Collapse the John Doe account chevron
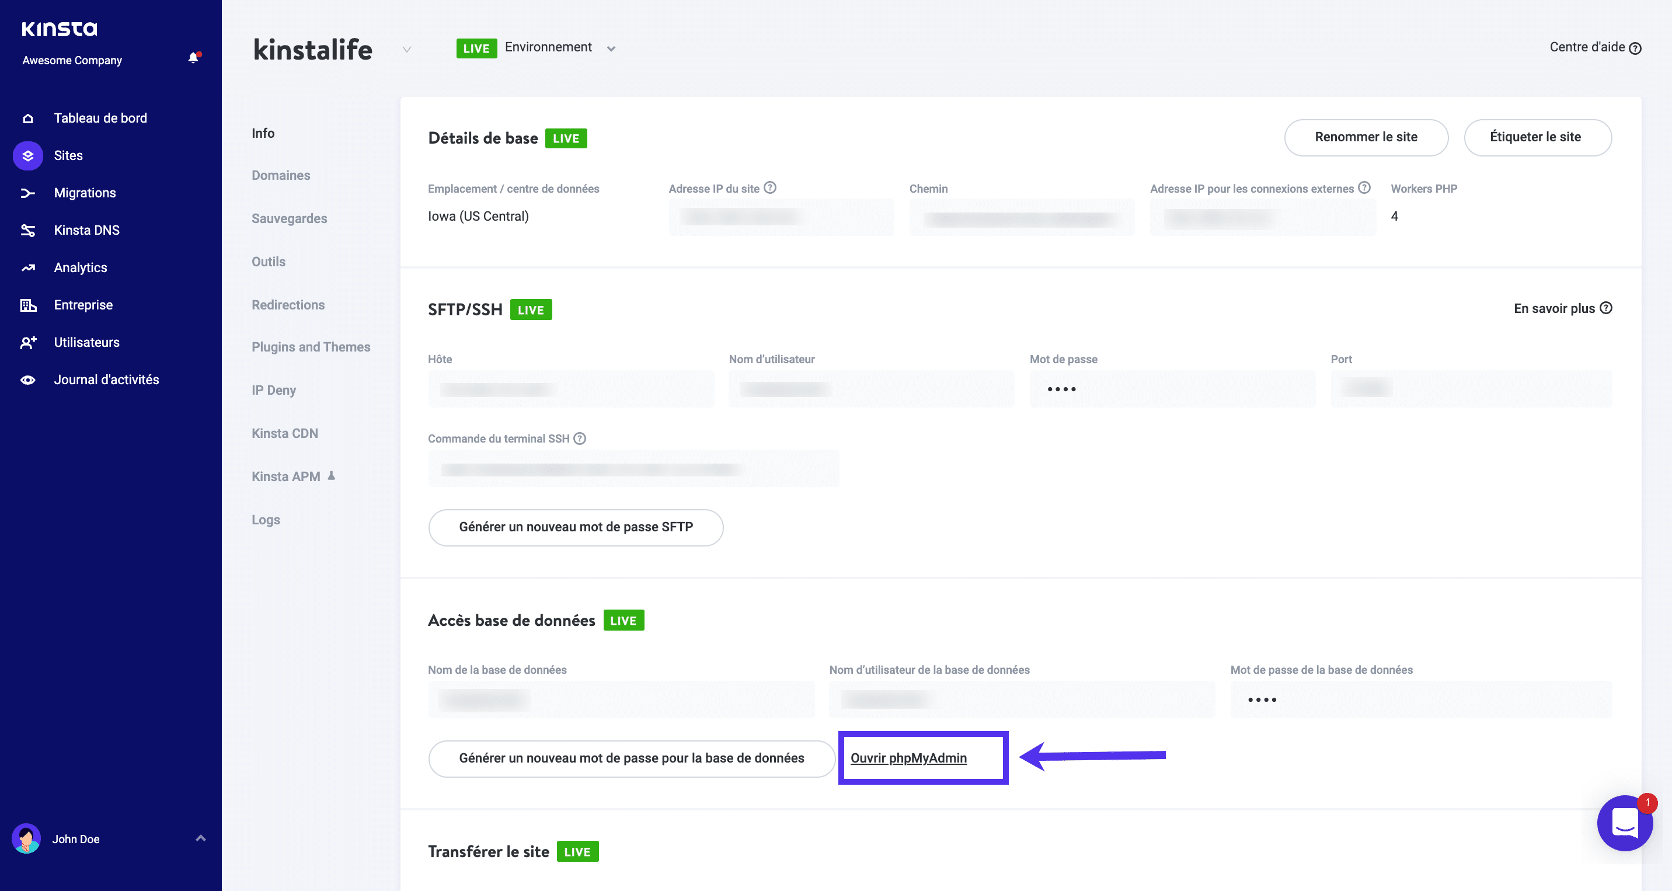1672x891 pixels. point(200,838)
